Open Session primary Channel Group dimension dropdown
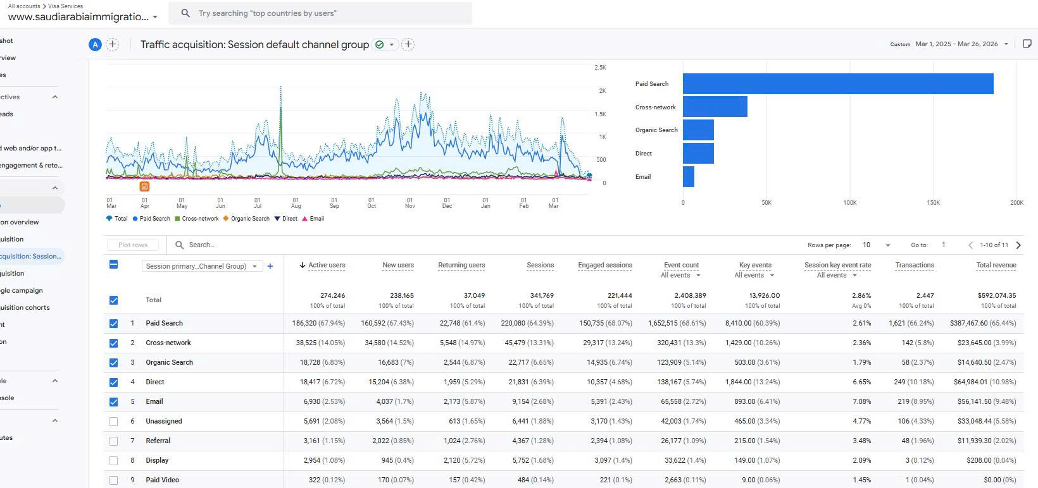The width and height of the screenshot is (1038, 488). [201, 266]
